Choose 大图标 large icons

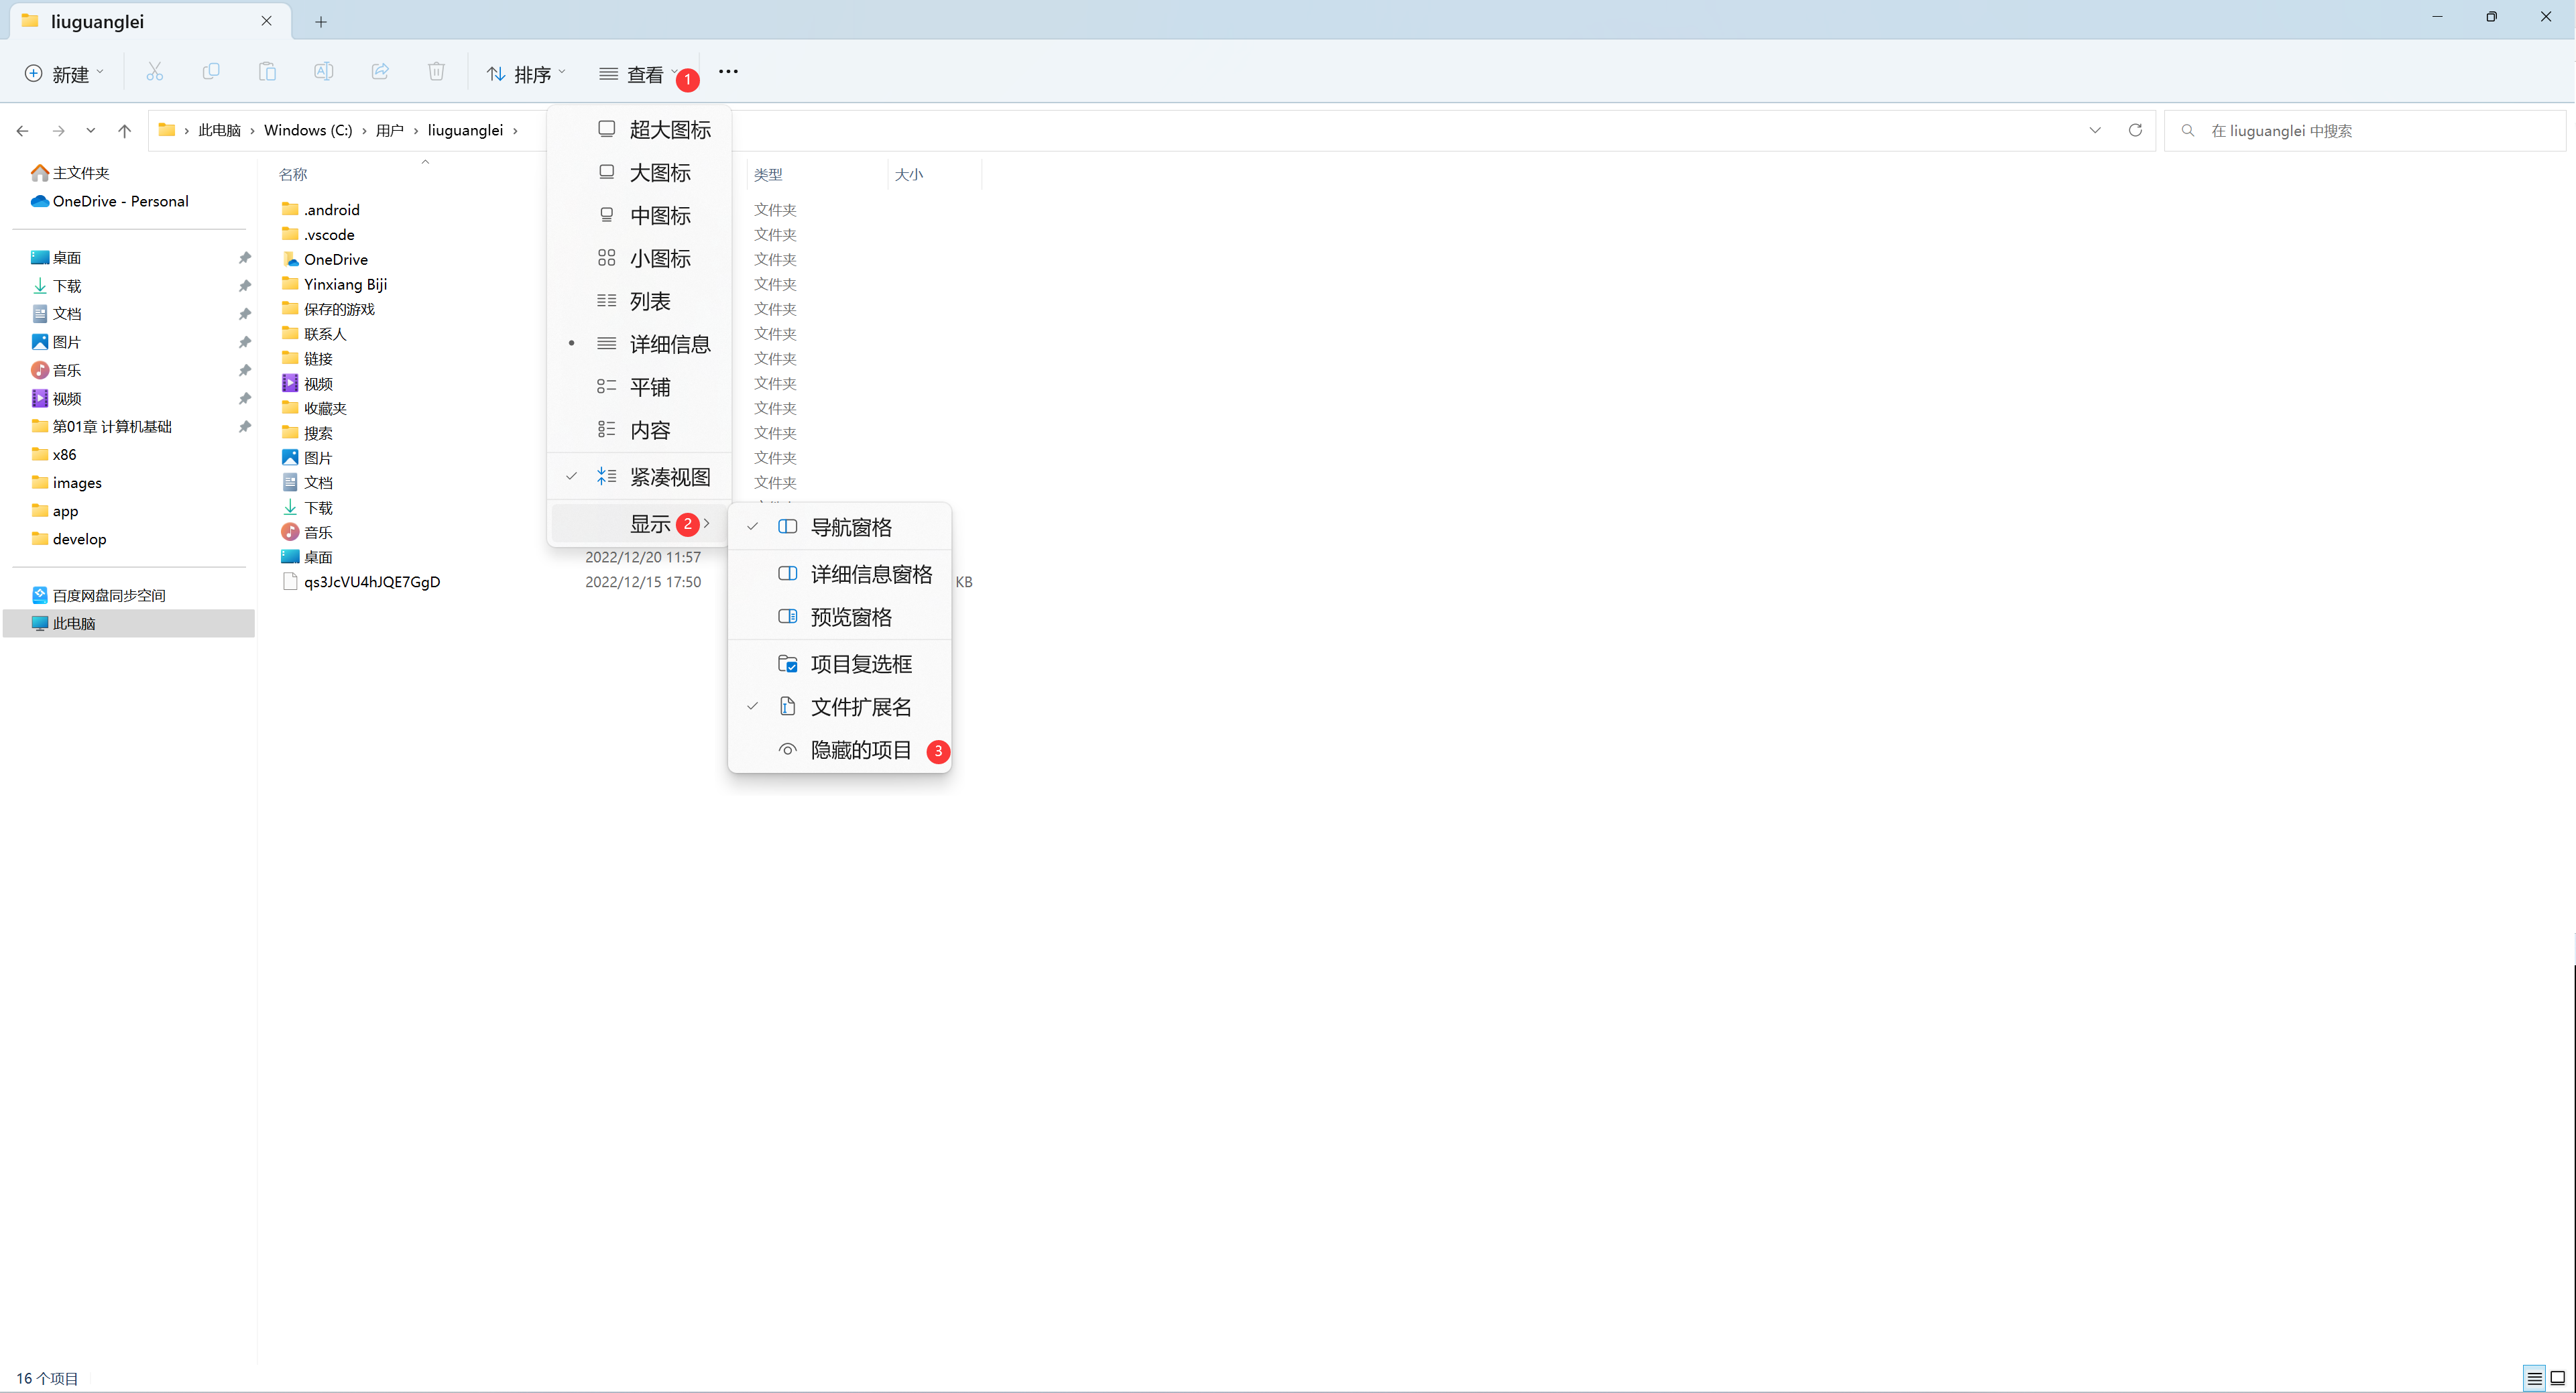tap(639, 172)
